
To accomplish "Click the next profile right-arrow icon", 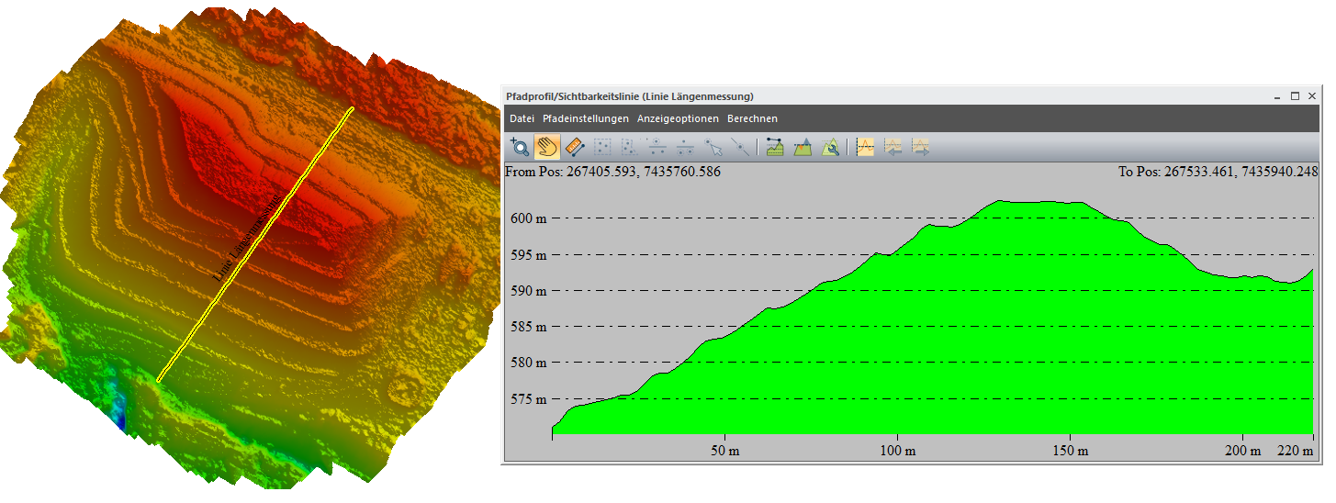I will 920,147.
